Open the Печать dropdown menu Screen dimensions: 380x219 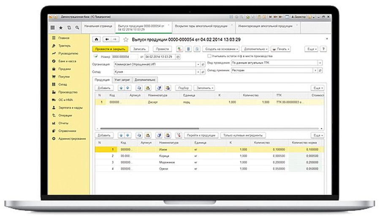click(281, 49)
